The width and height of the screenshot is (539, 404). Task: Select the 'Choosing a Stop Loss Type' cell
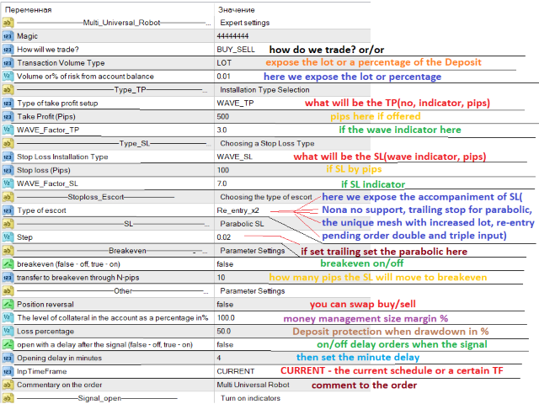click(267, 143)
